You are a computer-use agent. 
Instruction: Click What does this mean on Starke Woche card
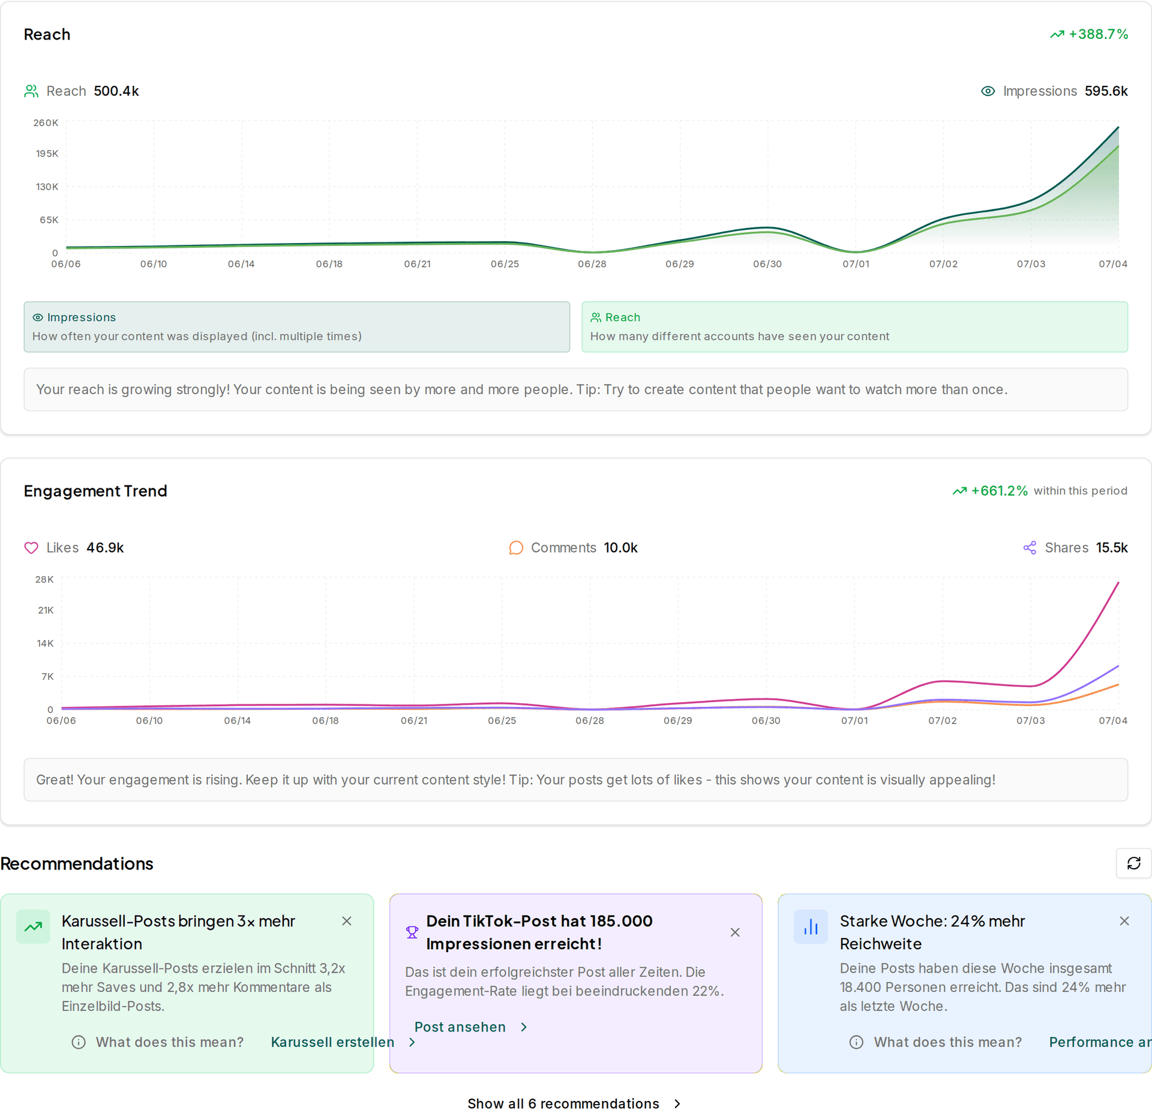point(947,1042)
